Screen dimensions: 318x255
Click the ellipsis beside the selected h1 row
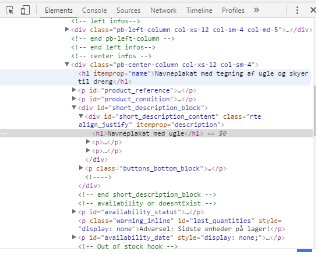(5, 133)
